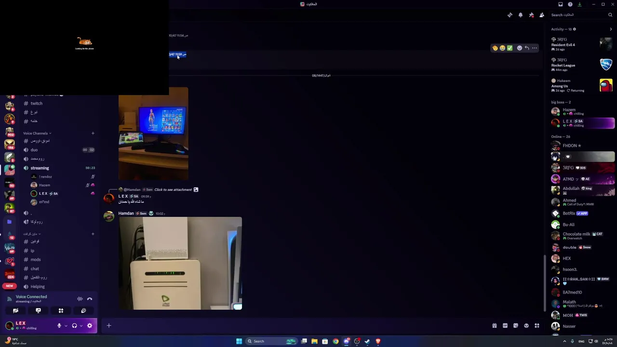The width and height of the screenshot is (617, 347).
Task: Select user Hazem in streaming channel
Action: click(62, 185)
